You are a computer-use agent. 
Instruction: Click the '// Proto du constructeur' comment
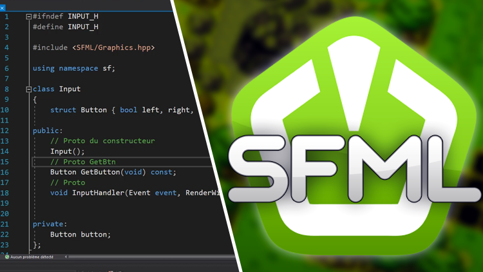click(102, 141)
